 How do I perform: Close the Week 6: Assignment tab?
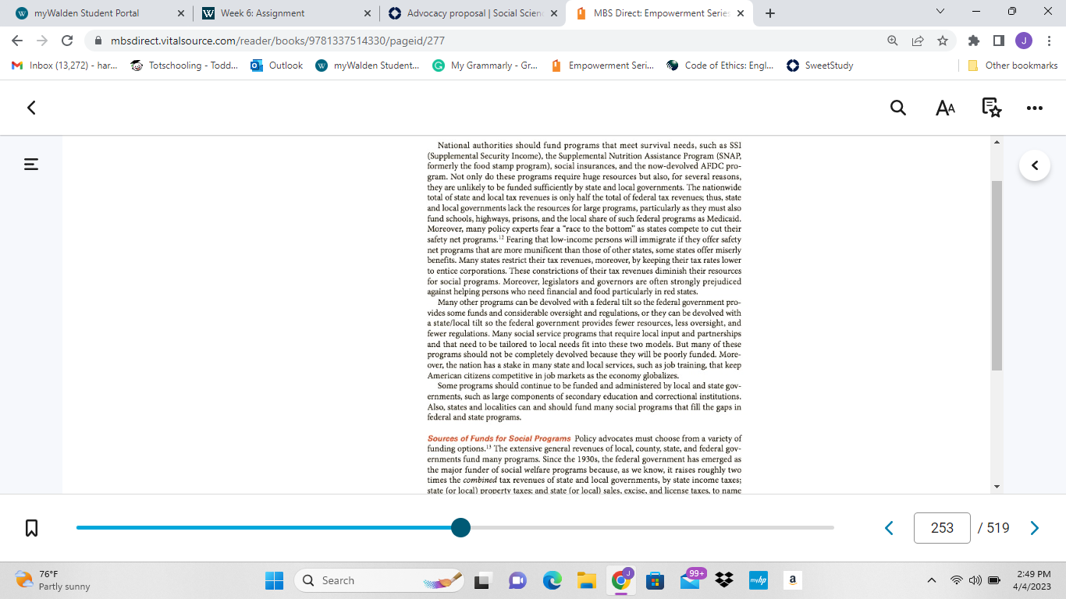point(368,13)
